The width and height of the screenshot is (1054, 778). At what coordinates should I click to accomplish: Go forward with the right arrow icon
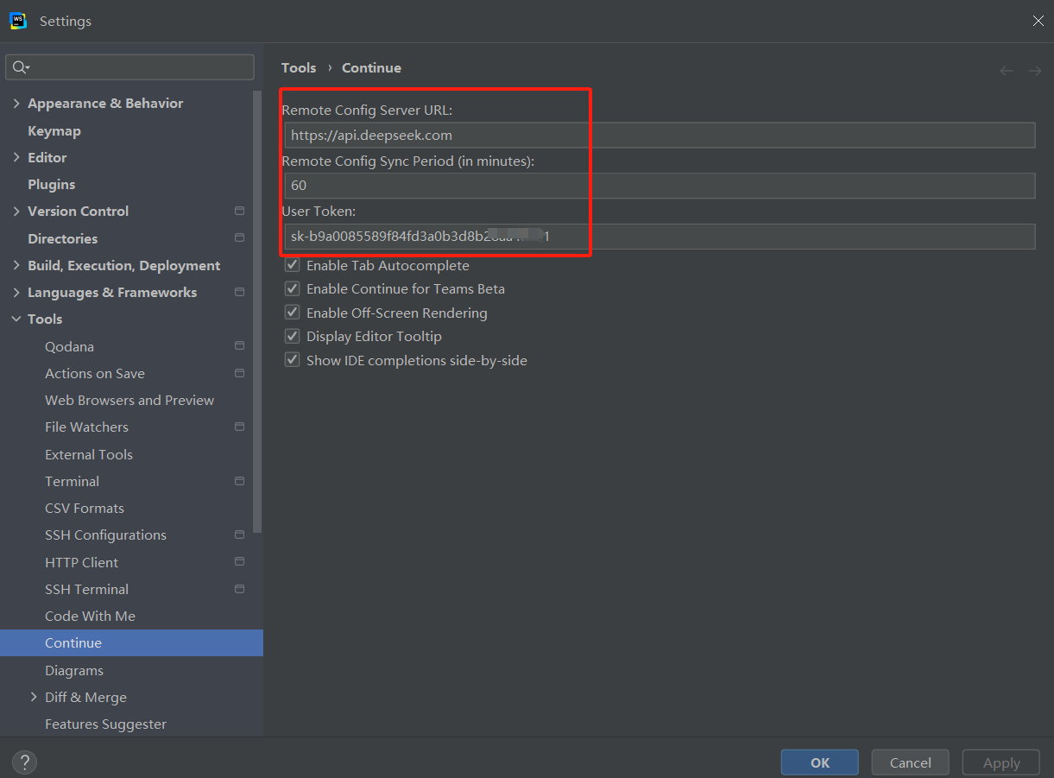pos(1035,70)
